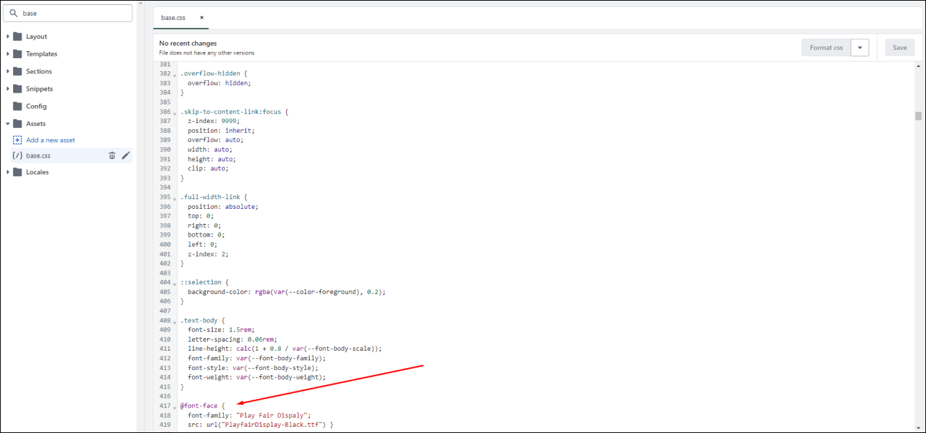Collapse the .text-body fold arrow
926x433 pixels.
click(x=175, y=322)
